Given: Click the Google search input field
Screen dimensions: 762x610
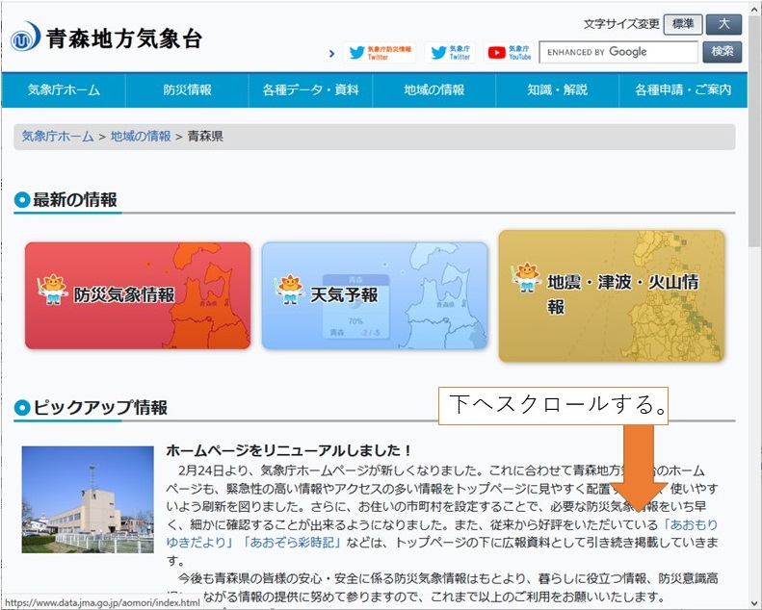Looking at the screenshot, I should coord(617,52).
